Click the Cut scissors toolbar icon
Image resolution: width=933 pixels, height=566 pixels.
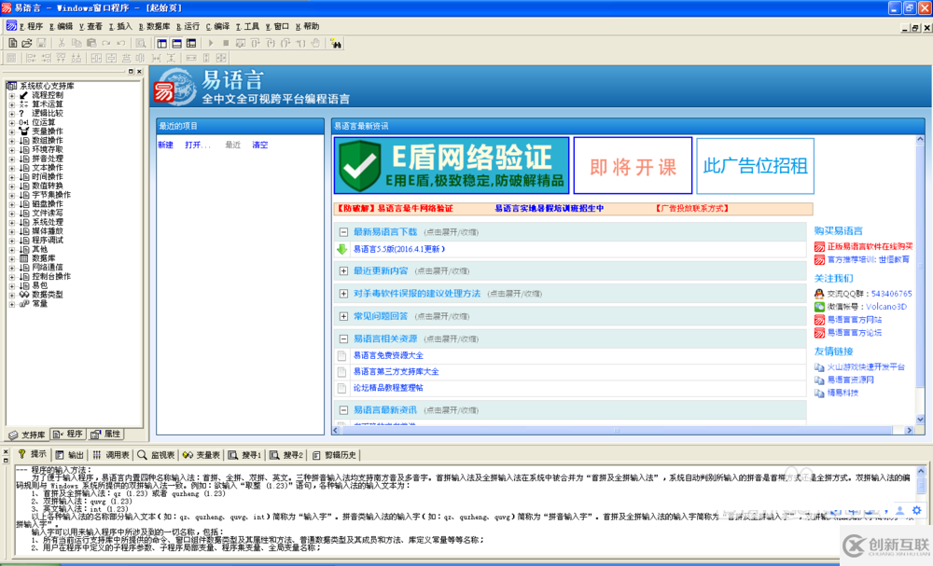click(62, 43)
